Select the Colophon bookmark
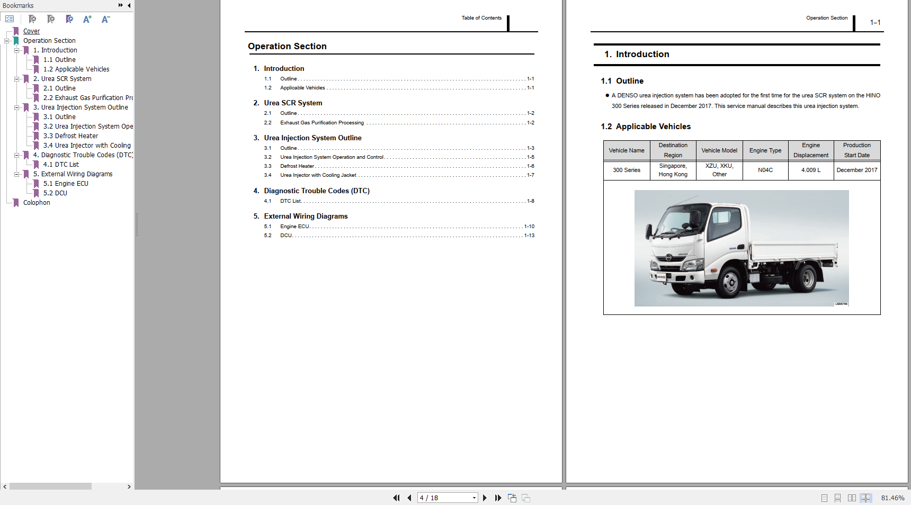 pyautogui.click(x=37, y=203)
